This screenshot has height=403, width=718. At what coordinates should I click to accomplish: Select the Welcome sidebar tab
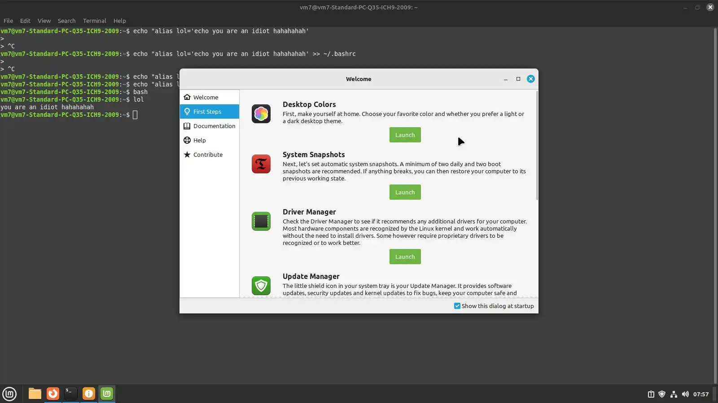pyautogui.click(x=210, y=97)
